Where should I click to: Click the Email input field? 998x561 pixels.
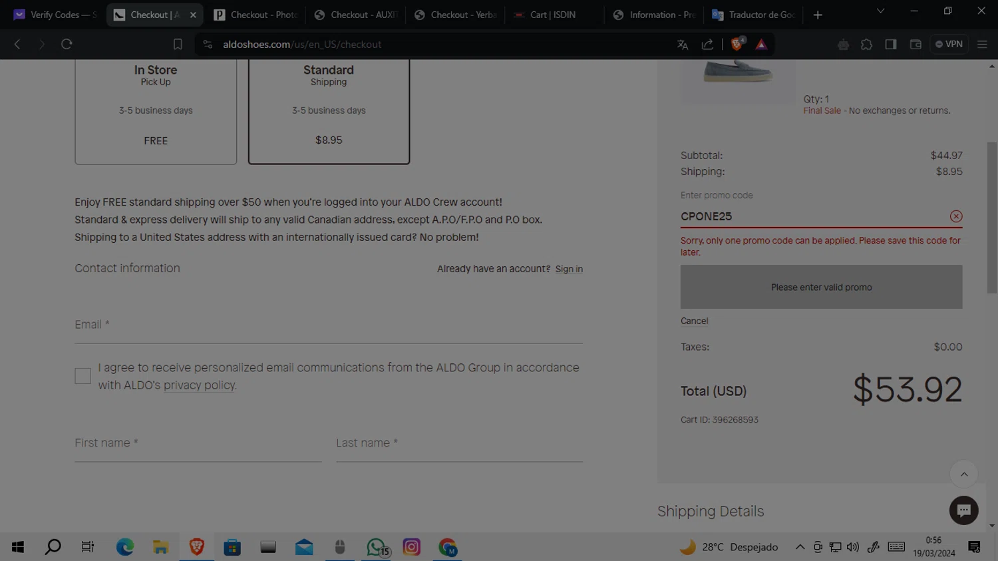point(329,325)
